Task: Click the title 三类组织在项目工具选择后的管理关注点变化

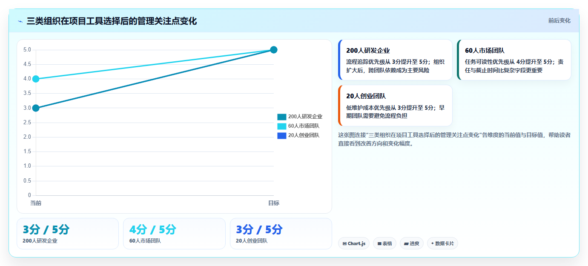Action: (x=112, y=21)
